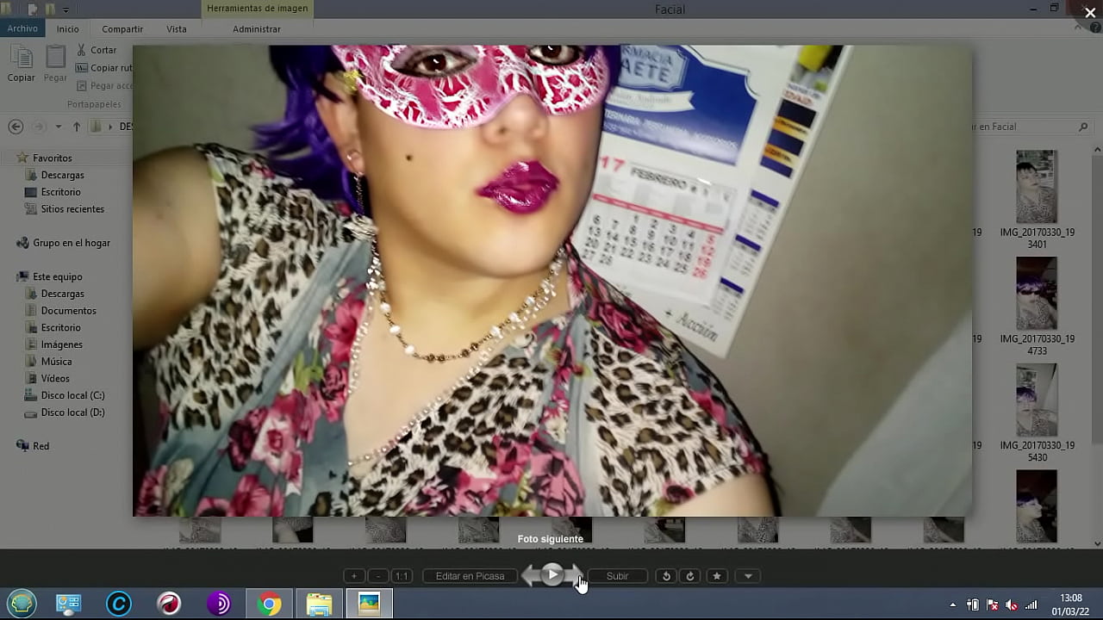Select thumbnail IMG_20170330_195430 in Explorer
1103x620 pixels.
pyautogui.click(x=1037, y=413)
